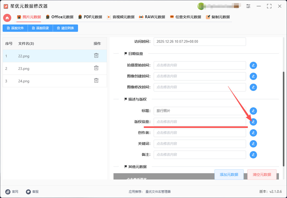Click the user avatar in title bar
The height and width of the screenshot is (198, 287).
pyautogui.click(x=201, y=6)
